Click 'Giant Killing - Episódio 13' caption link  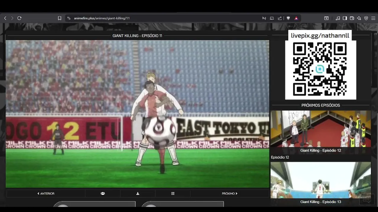(321, 202)
